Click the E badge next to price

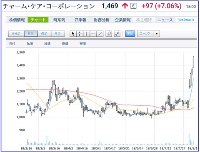pos(133,6)
